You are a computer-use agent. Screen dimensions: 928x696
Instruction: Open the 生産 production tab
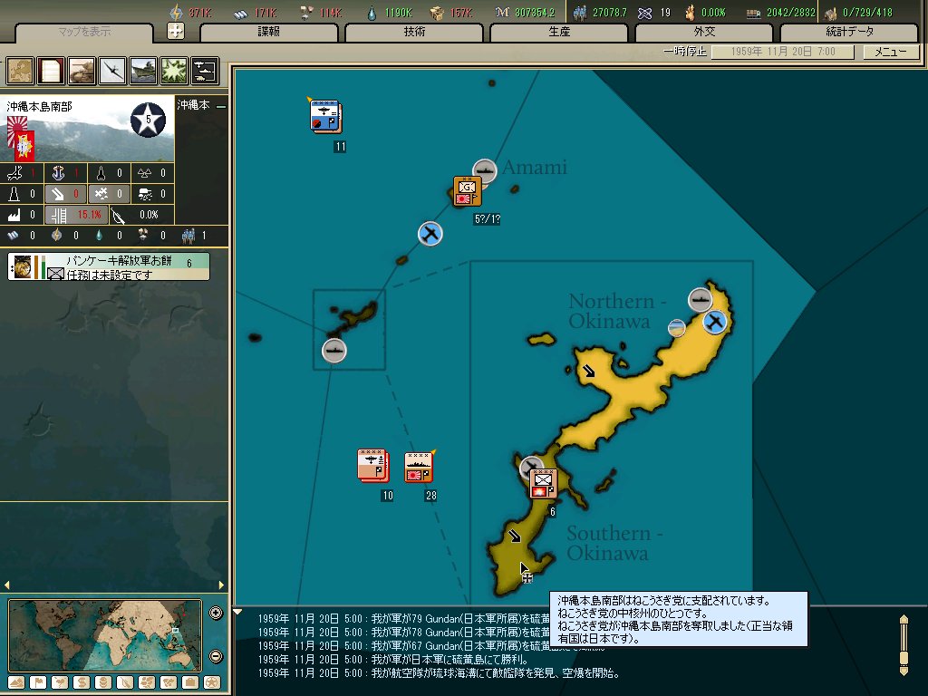pyautogui.click(x=558, y=32)
